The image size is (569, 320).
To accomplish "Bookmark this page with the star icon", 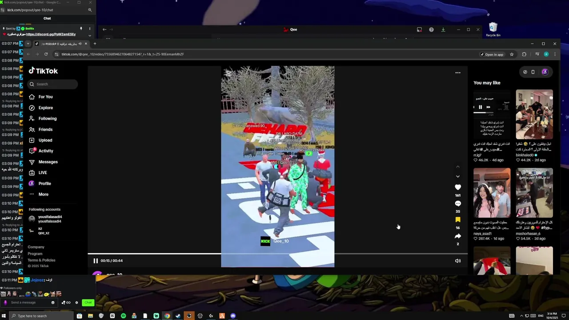I will point(512,54).
